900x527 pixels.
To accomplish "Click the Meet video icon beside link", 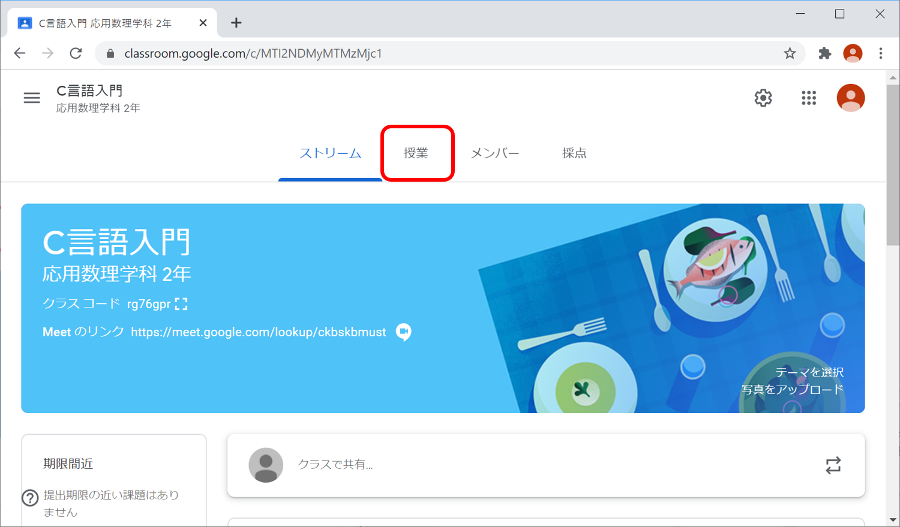I will click(x=404, y=332).
